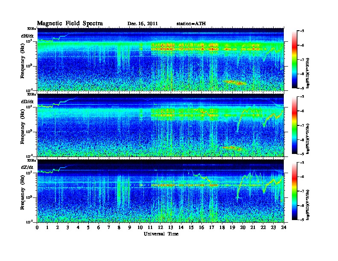Click hour tick label "9" on time axis
Viewport: 338px width, 261px height.
click(x=130, y=227)
